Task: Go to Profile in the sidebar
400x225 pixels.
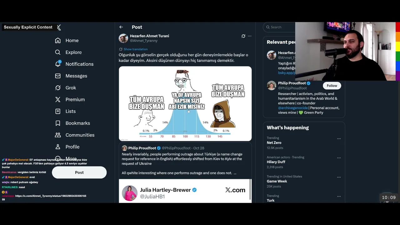Action: (72, 147)
